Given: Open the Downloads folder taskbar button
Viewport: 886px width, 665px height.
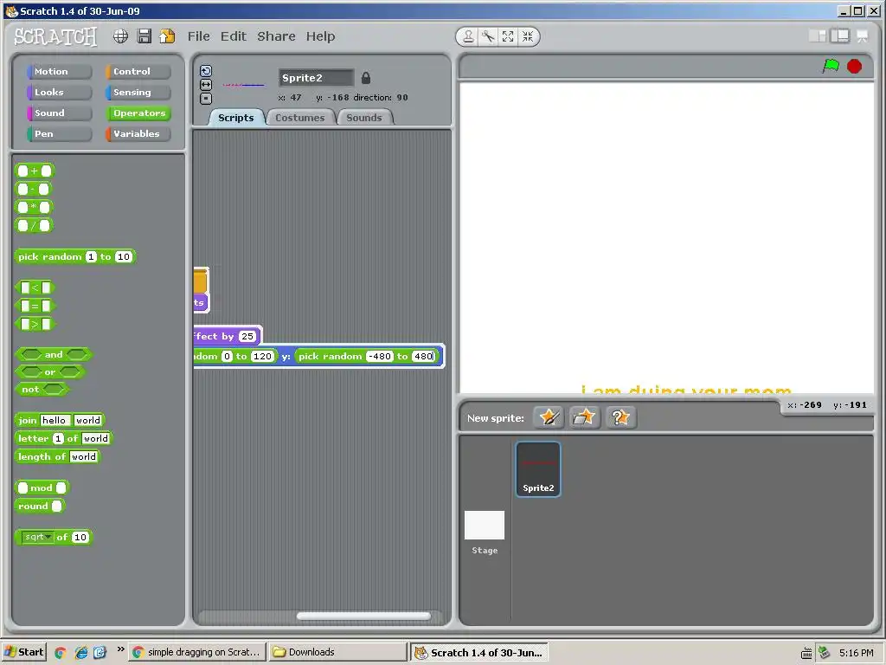Looking at the screenshot, I should pos(337,652).
